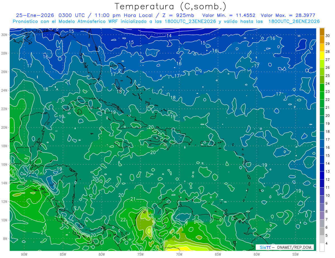Click the "26N" latitude label
Viewport: 335px width, 258px height.
pos(5,72)
